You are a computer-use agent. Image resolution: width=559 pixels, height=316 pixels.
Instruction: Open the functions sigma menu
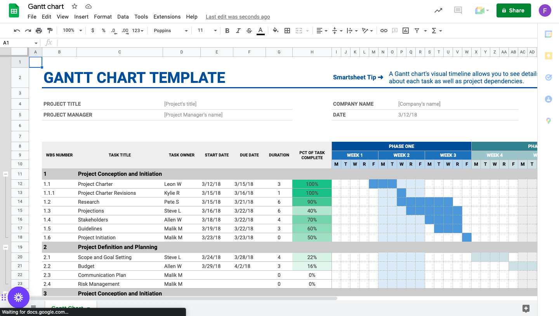(437, 31)
